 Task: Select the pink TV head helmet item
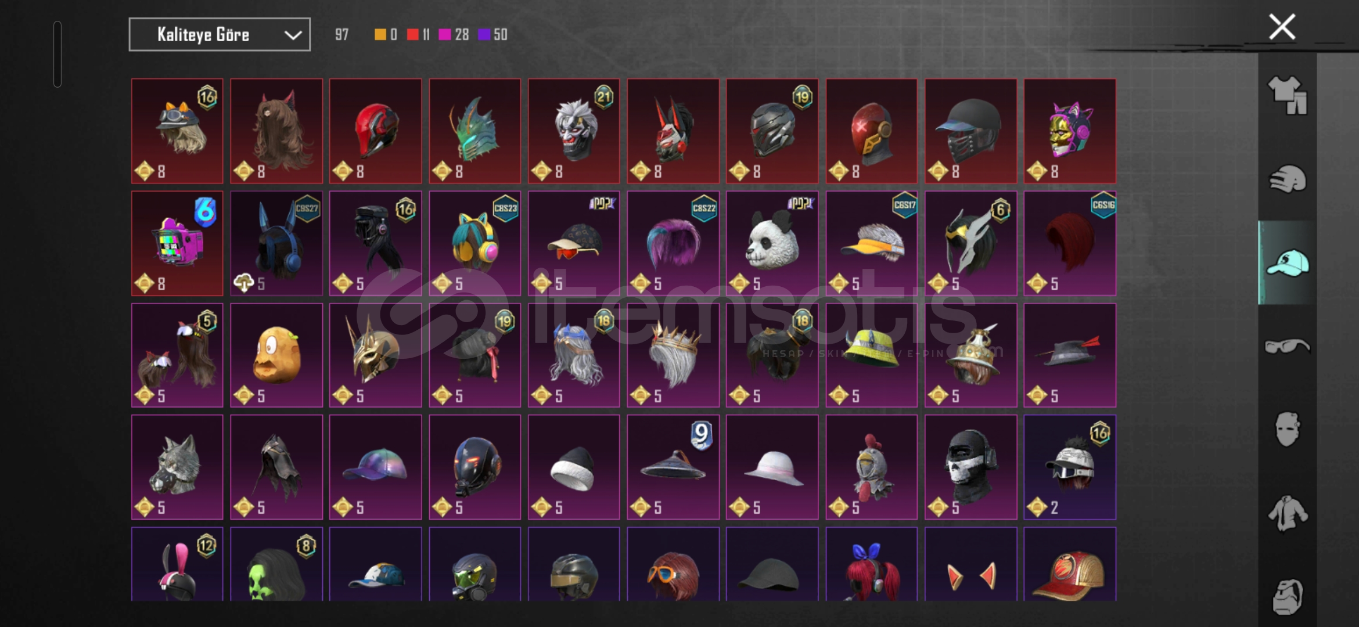point(177,243)
